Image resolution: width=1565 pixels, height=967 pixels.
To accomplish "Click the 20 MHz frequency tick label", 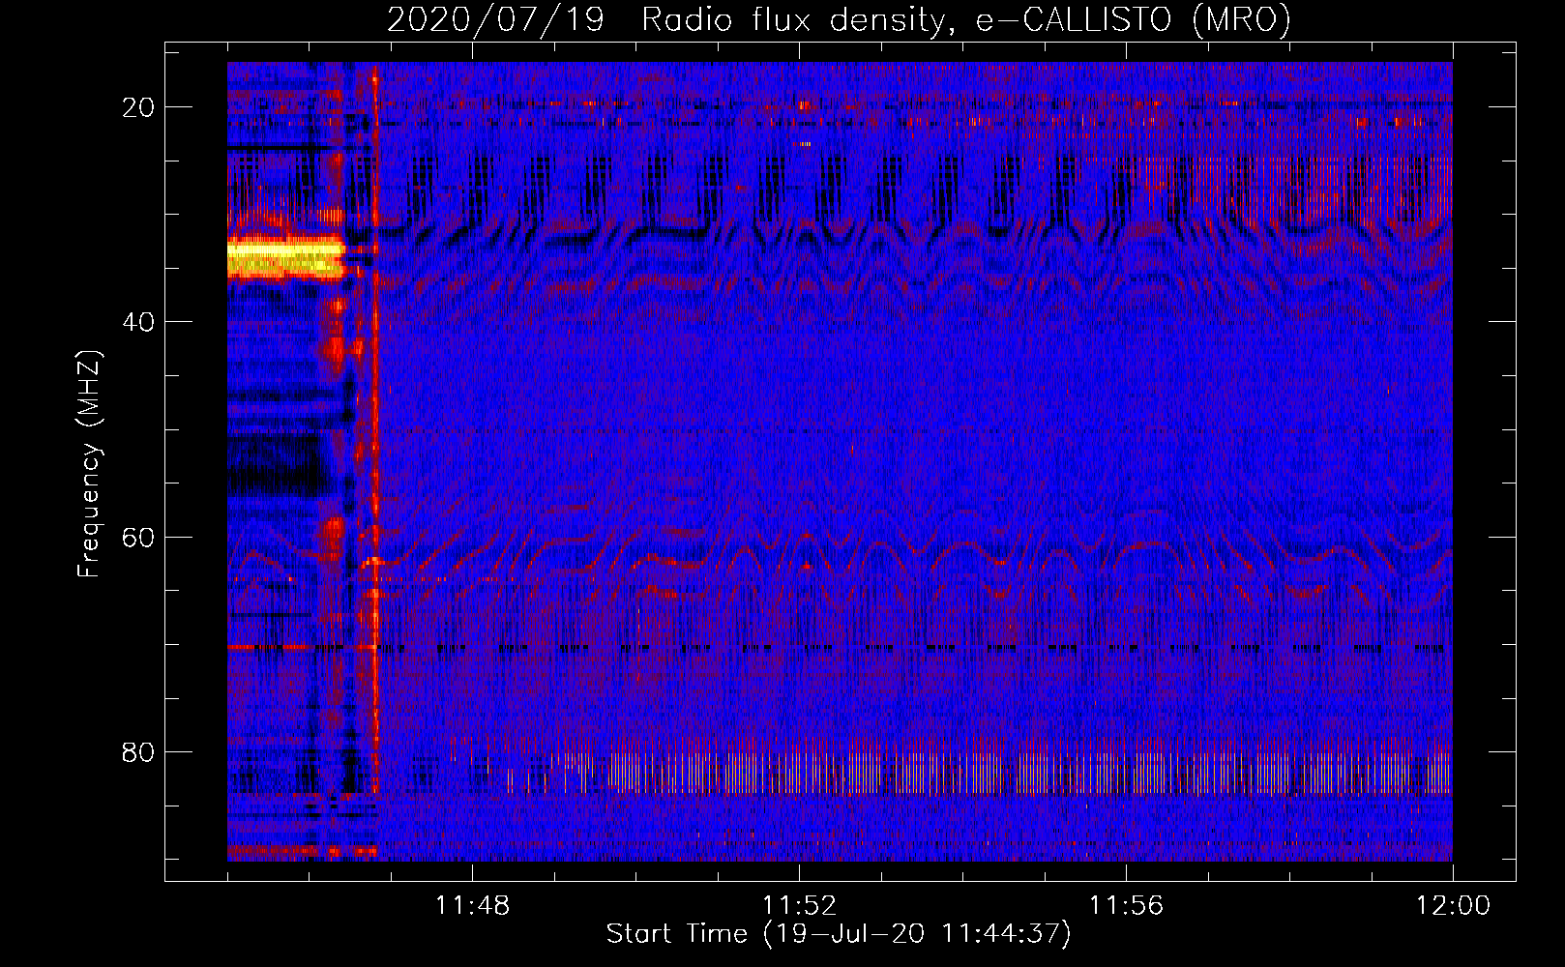I will pos(139,107).
